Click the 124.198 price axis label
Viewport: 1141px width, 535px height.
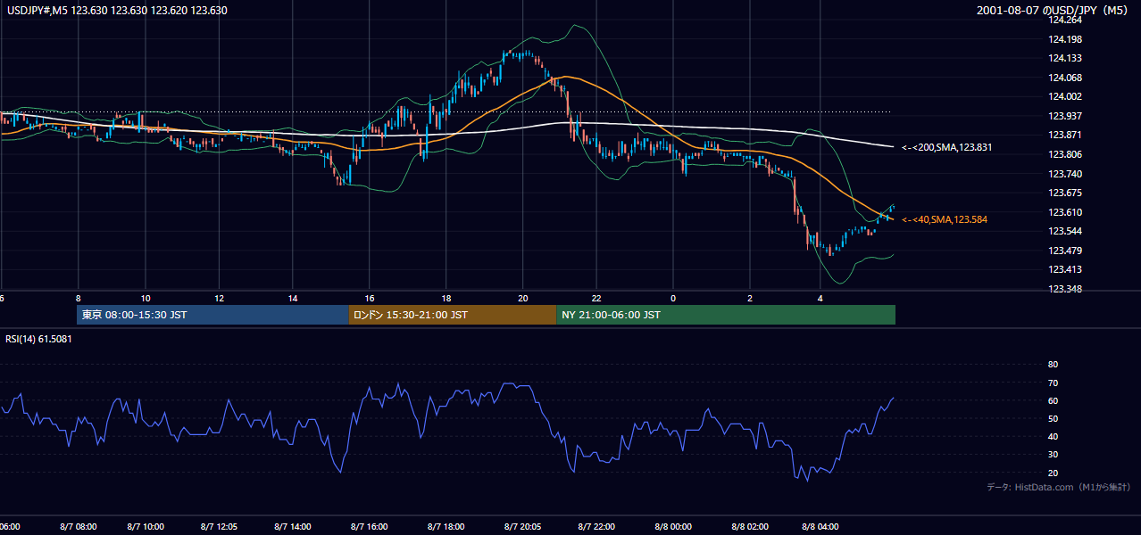[1064, 39]
